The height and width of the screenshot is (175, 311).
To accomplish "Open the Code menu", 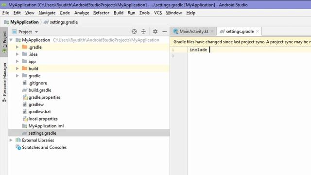I will coord(65,13).
